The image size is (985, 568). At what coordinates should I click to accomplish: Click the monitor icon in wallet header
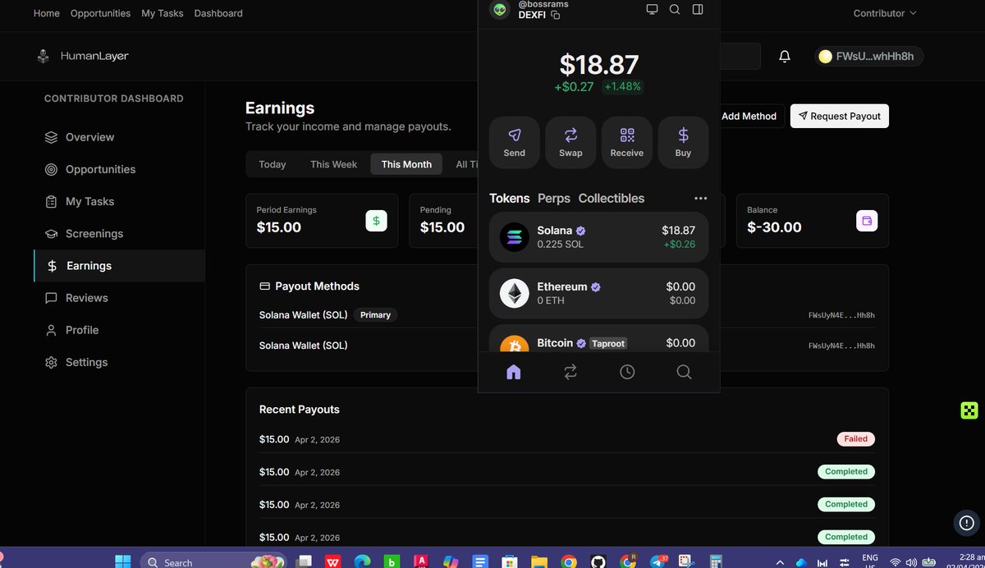653,9
